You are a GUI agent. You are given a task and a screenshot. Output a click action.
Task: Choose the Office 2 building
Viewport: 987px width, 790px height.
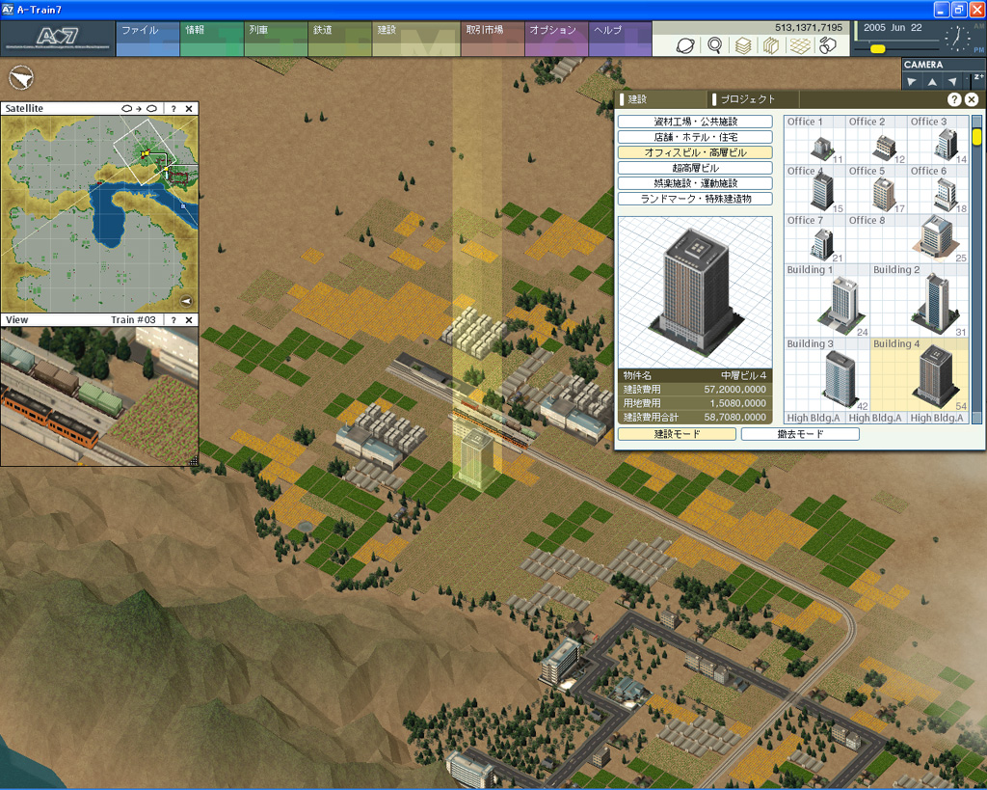(x=876, y=140)
